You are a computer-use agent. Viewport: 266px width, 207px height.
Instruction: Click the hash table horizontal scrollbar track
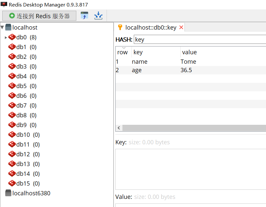(x=194, y=128)
